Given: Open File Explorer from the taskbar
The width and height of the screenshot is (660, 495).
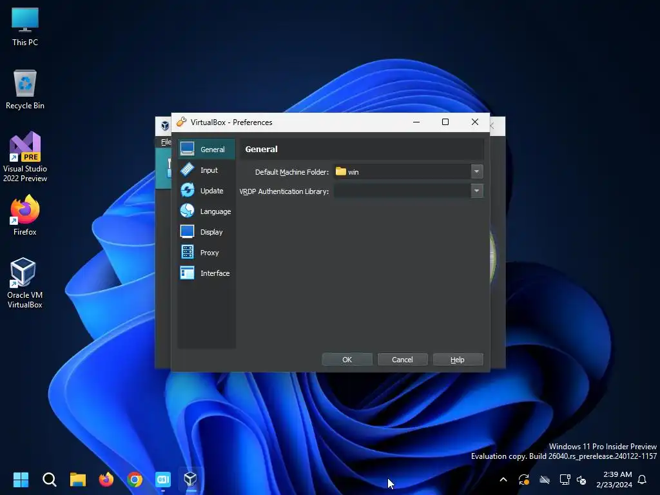Looking at the screenshot, I should (78, 479).
